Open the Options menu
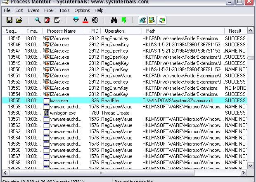This screenshot has width=256, height=182. coord(82,10)
